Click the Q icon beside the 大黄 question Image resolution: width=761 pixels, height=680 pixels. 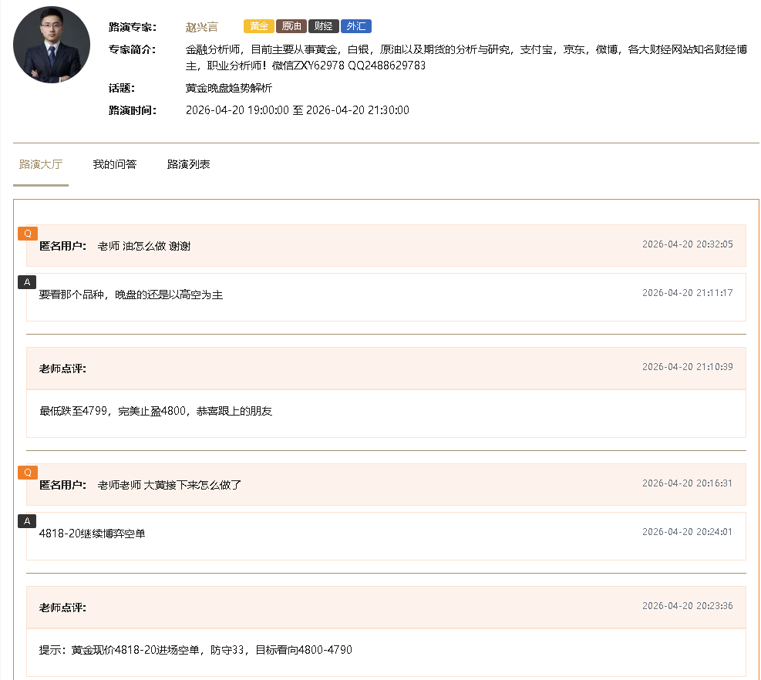tap(28, 473)
